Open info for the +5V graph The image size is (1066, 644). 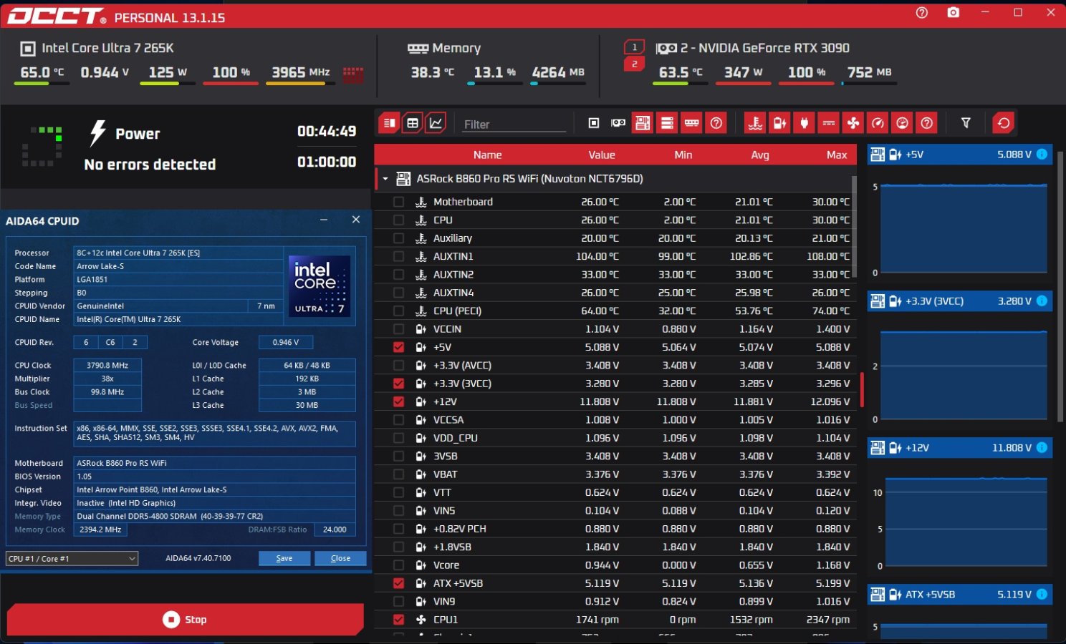[x=1042, y=154]
